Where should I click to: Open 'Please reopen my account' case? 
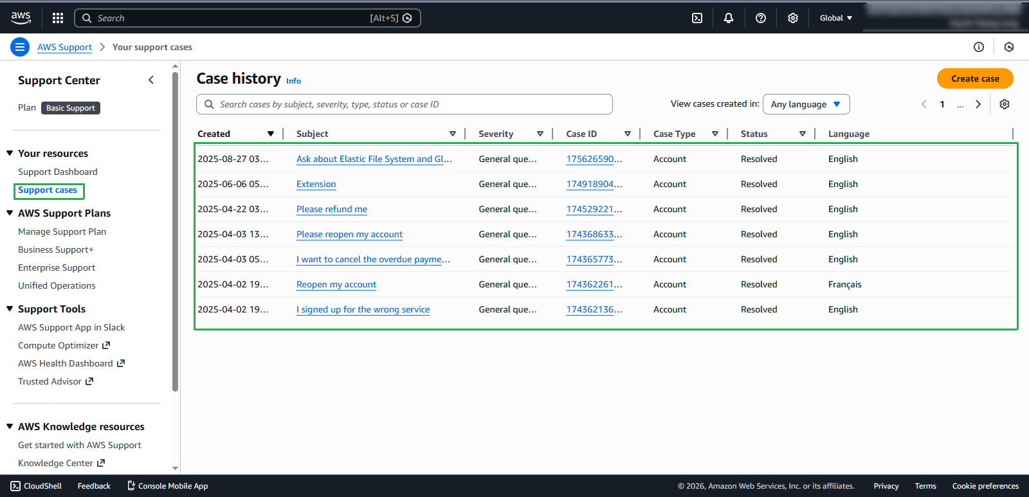[x=350, y=234]
